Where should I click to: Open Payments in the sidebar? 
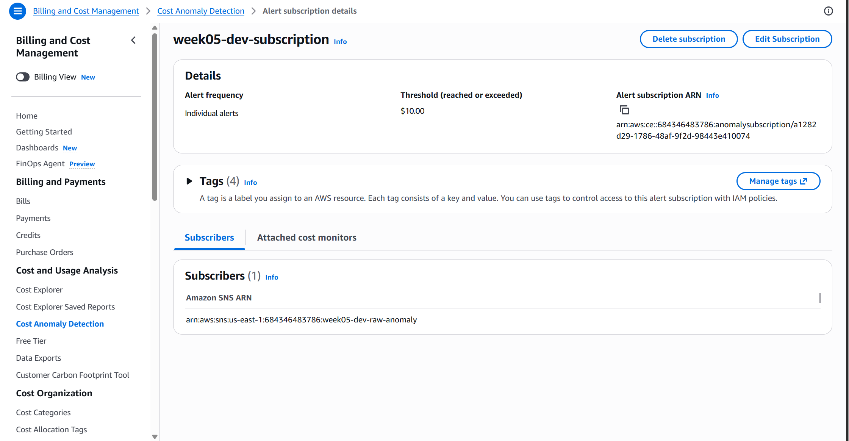[33, 218]
